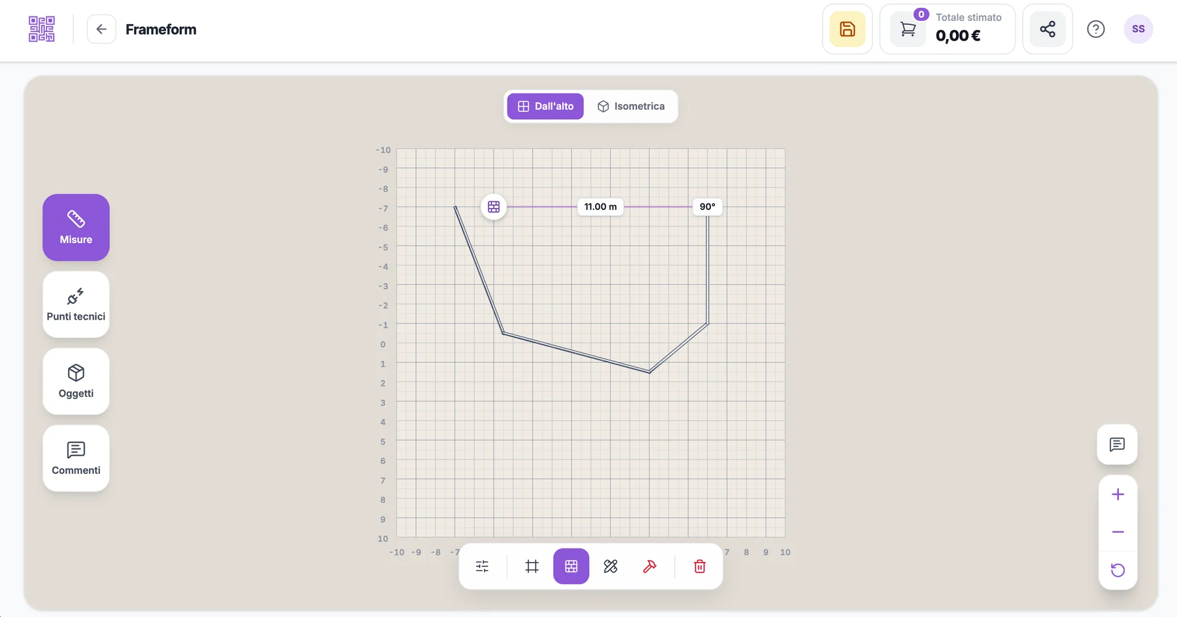The image size is (1177, 617).
Task: Zoom in with the plus button
Action: coord(1118,495)
